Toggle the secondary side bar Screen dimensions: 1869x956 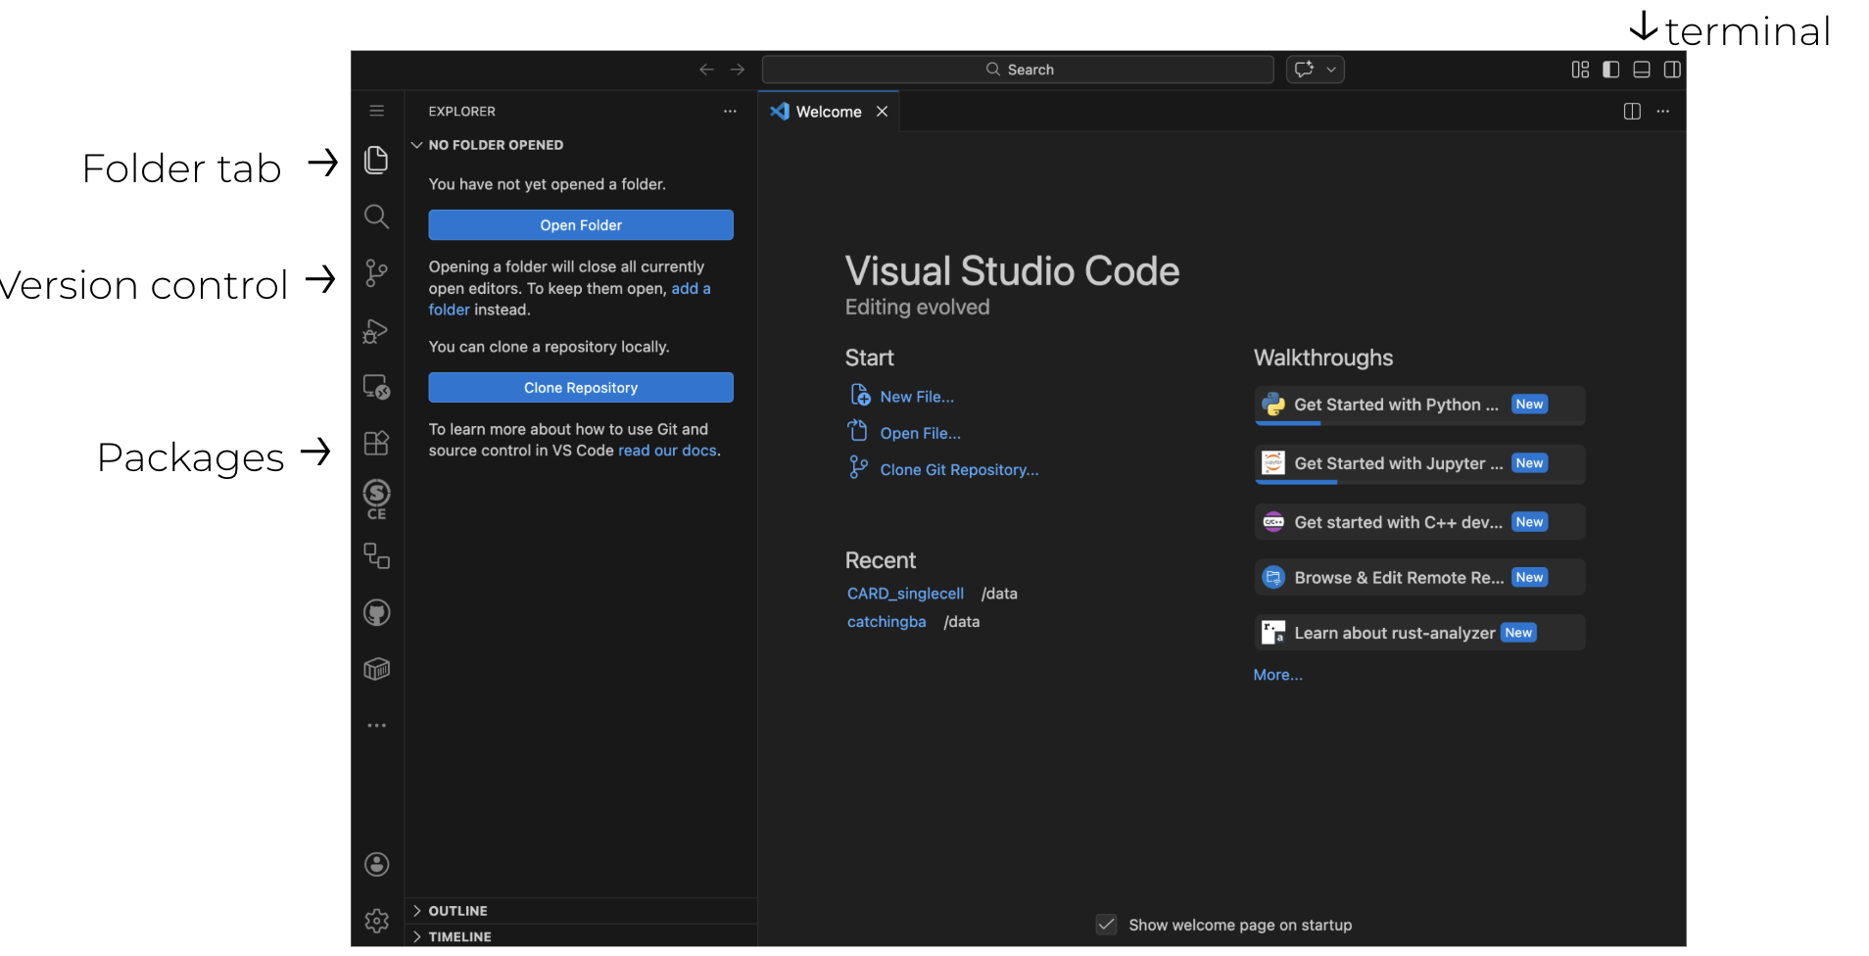(1672, 70)
